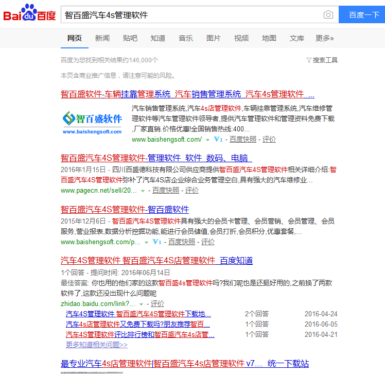This screenshot has height=374, width=385.
Task: Switch to the 视频 tab
Action: 241,38
